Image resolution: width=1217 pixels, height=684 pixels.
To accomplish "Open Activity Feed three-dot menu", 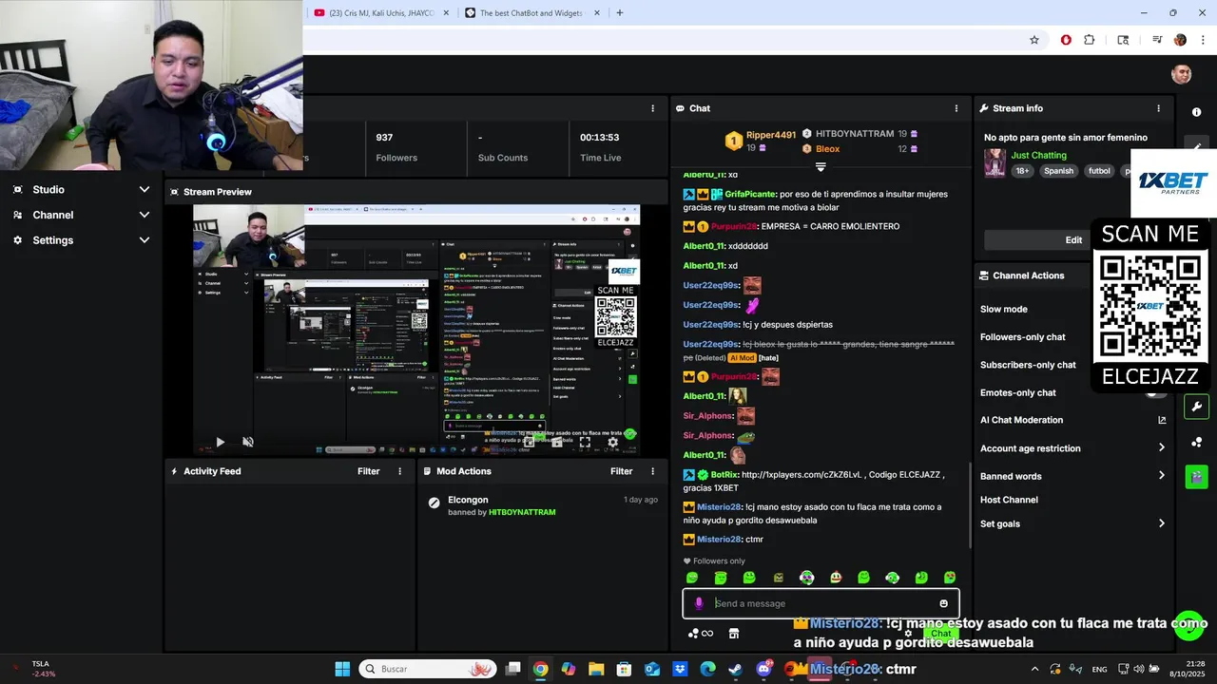I will point(399,471).
